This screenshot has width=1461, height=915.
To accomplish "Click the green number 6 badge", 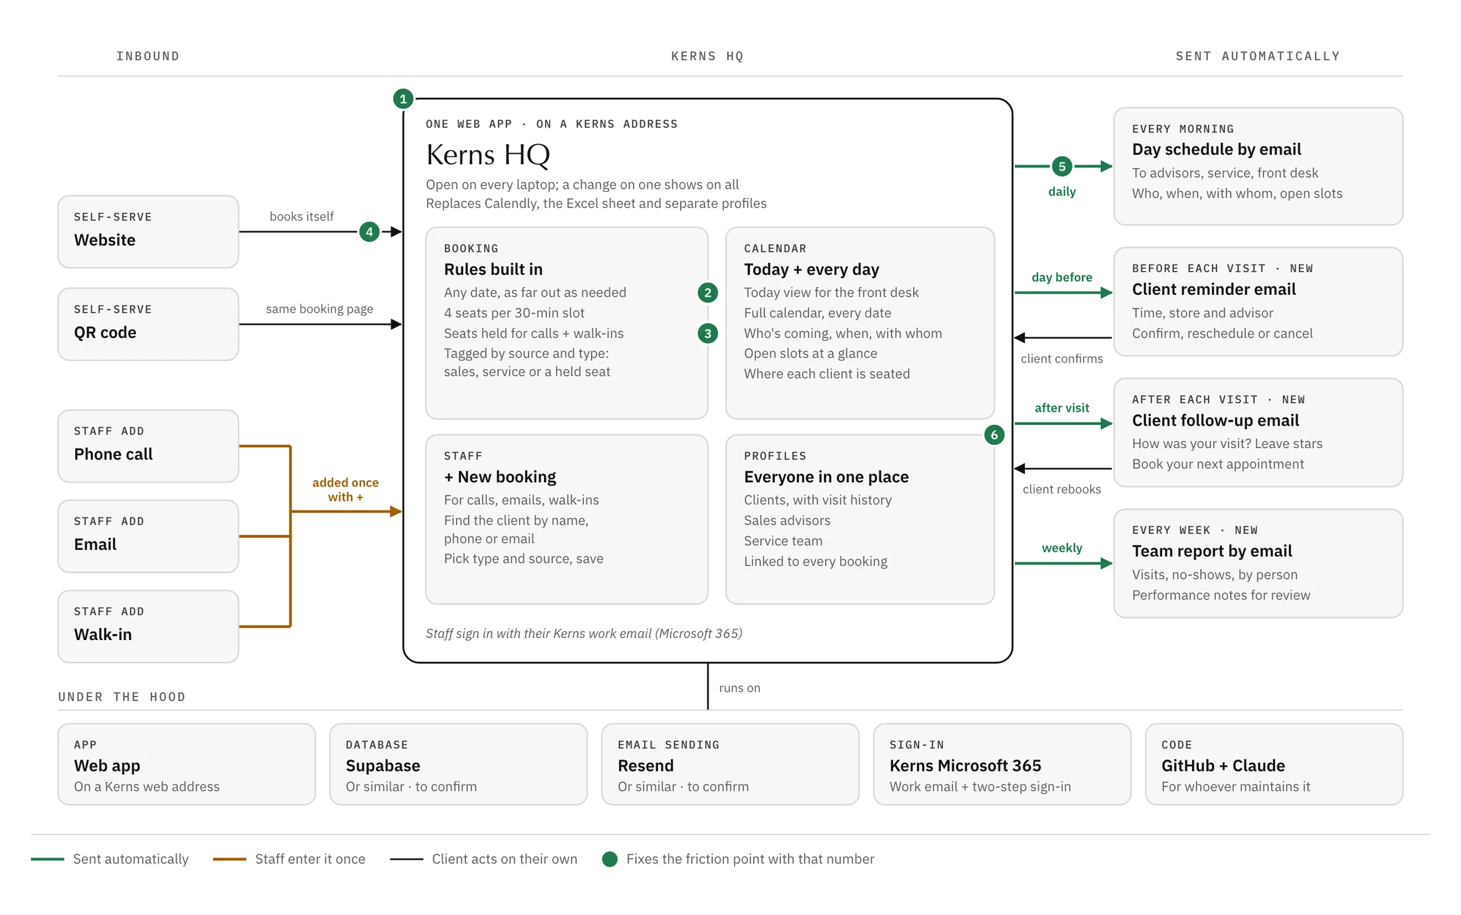I will click(x=994, y=435).
